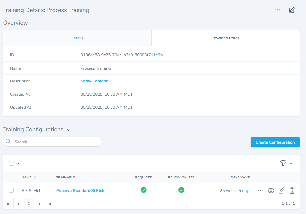The height and width of the screenshot is (214, 306).
Task: Expand the bulk selection dropdown arrow
Action: pyautogui.click(x=18, y=164)
